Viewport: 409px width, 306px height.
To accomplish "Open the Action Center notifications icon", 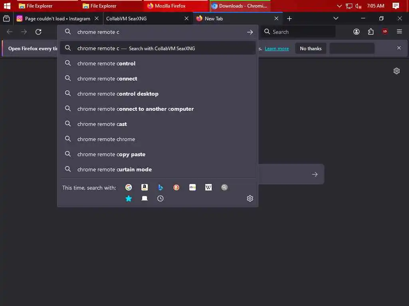I will [396, 6].
